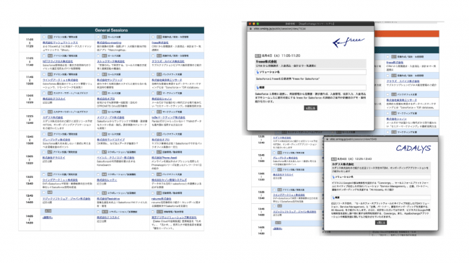The width and height of the screenshot is (469, 263).
Task: Click the session badge beside 12:25-12:40 in the CADALYS popup
Action: (334, 159)
